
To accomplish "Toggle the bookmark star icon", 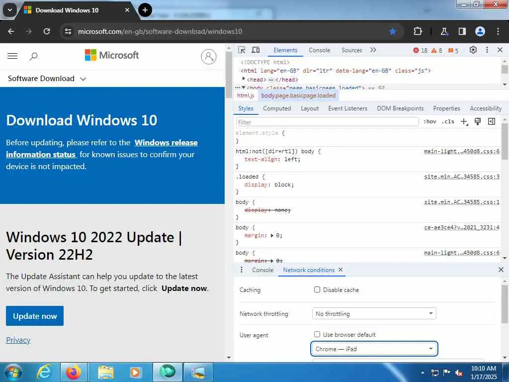I will click(393, 31).
